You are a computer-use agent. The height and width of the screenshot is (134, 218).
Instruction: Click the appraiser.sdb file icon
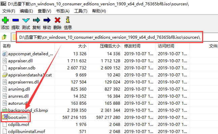click(5, 68)
